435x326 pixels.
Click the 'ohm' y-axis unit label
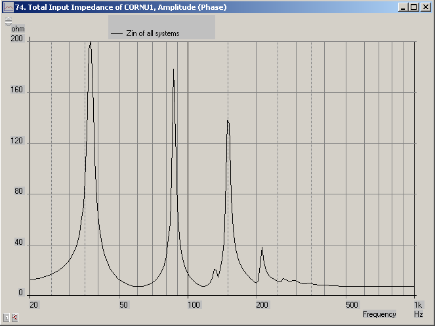pos(18,29)
